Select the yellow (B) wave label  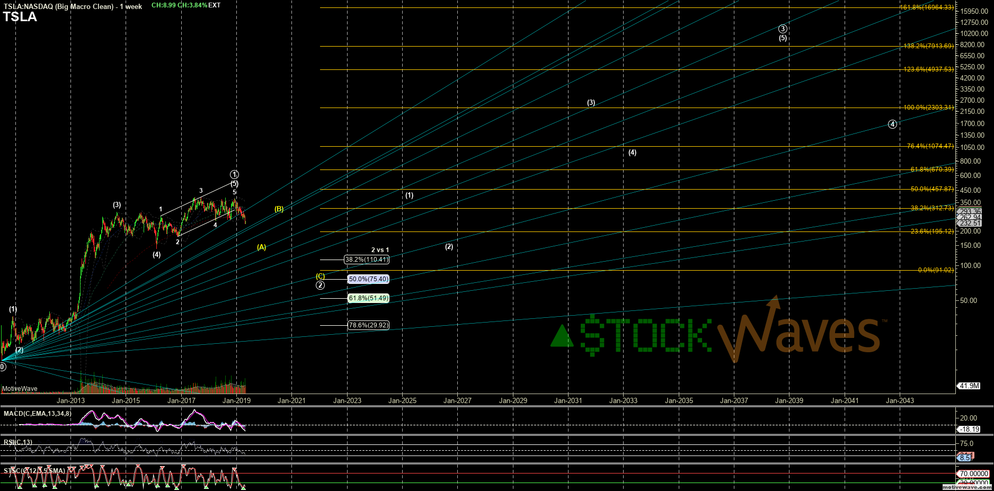pyautogui.click(x=279, y=209)
